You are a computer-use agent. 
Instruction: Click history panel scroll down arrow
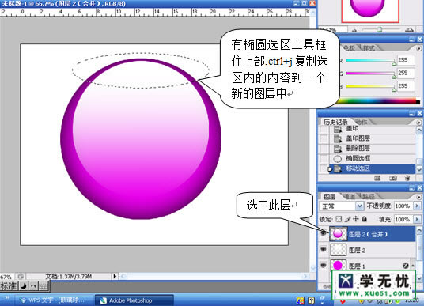[419, 170]
